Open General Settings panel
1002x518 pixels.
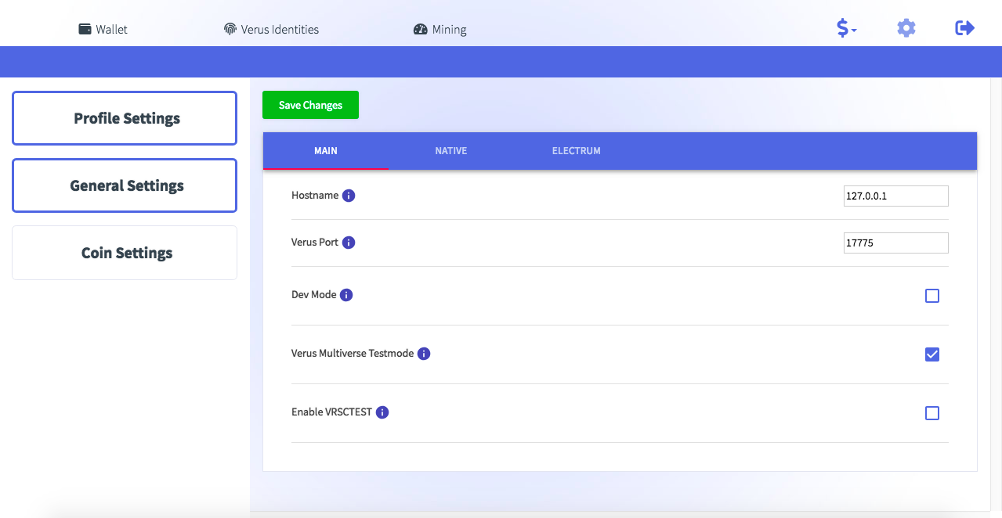pos(125,185)
